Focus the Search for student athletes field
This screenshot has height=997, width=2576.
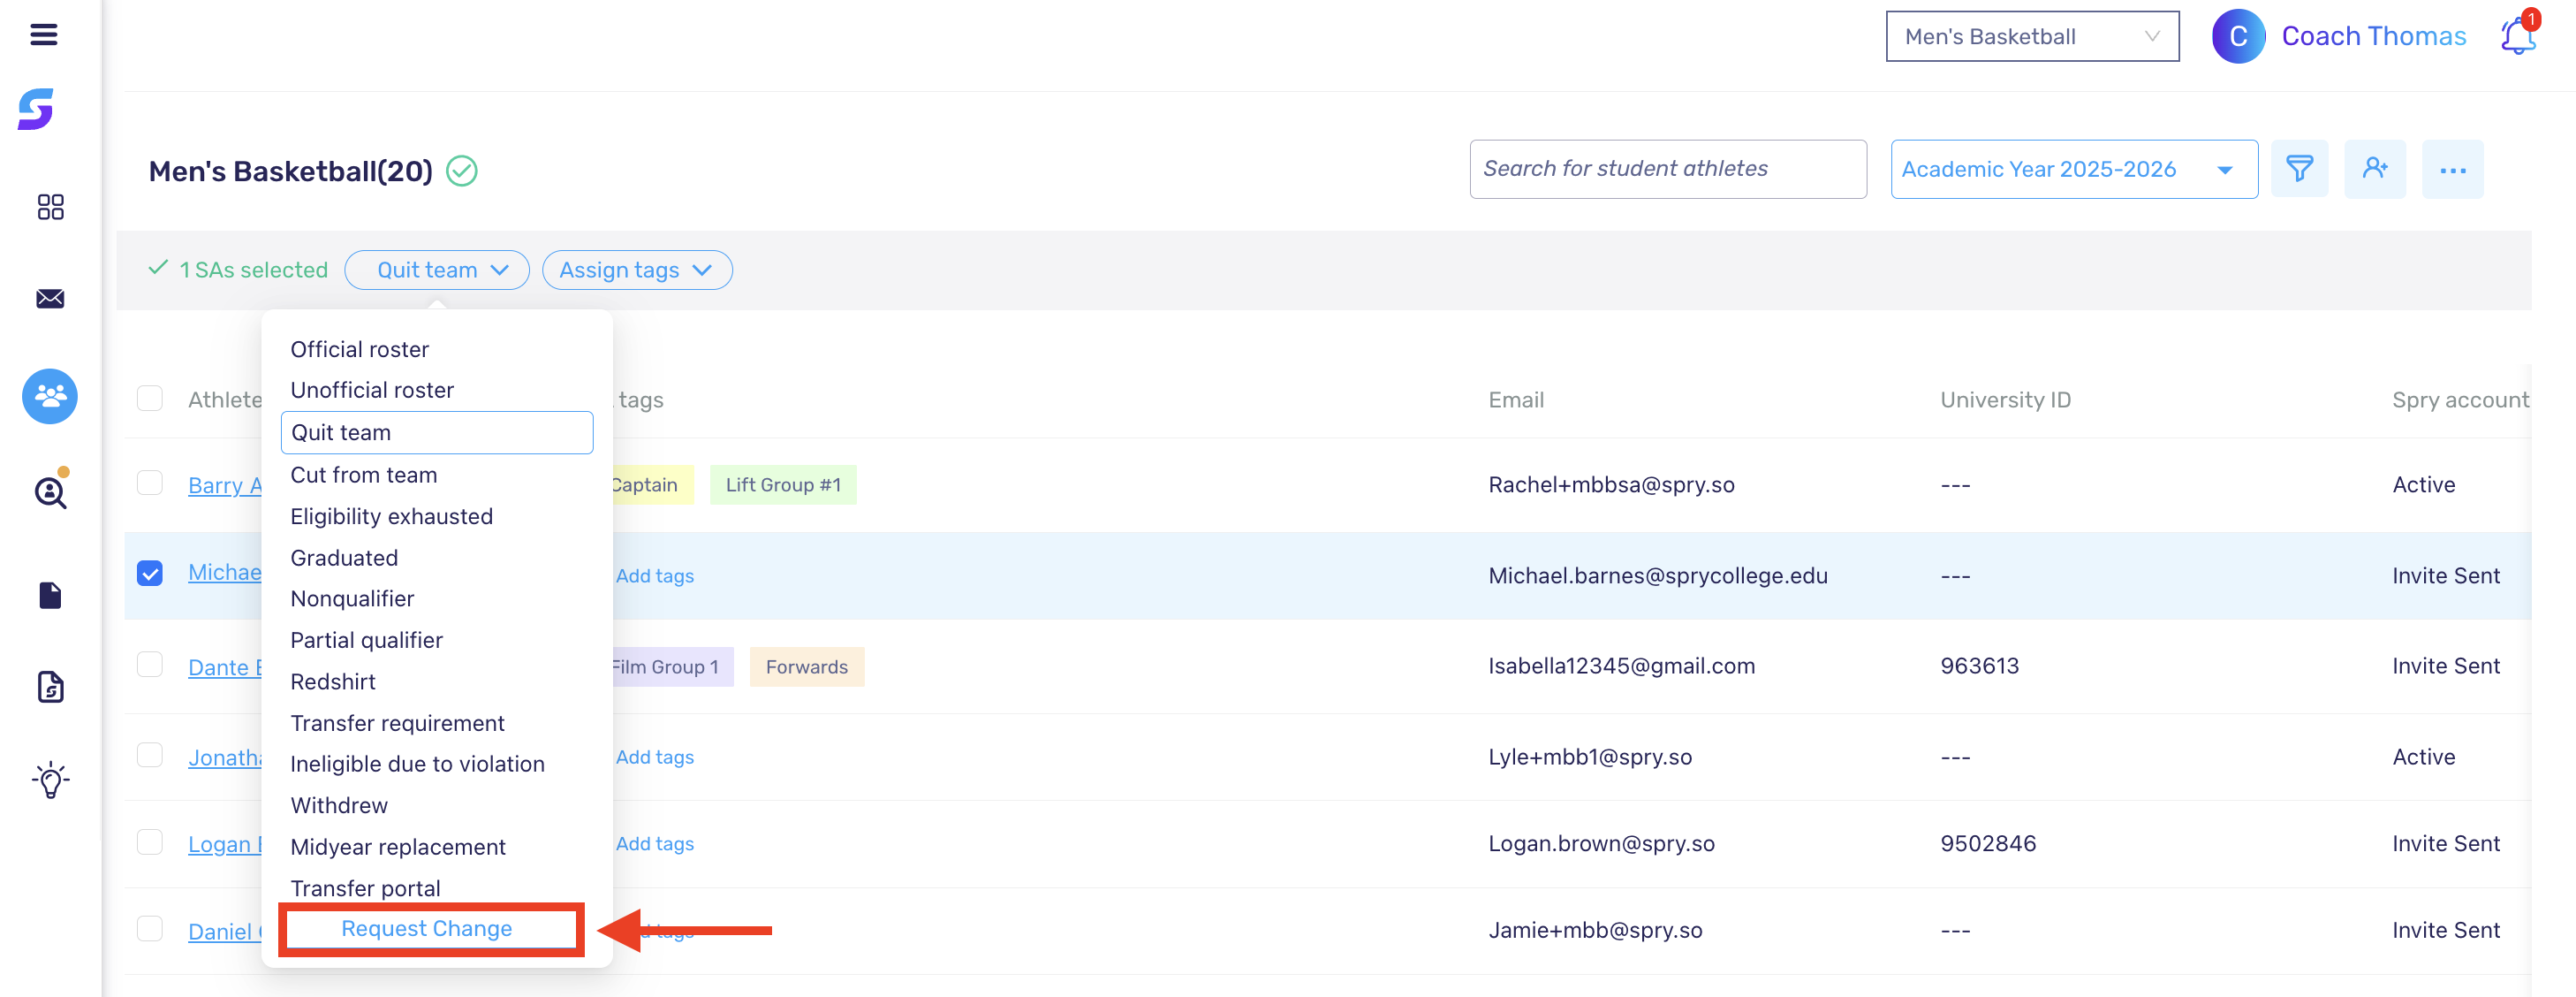[1666, 169]
